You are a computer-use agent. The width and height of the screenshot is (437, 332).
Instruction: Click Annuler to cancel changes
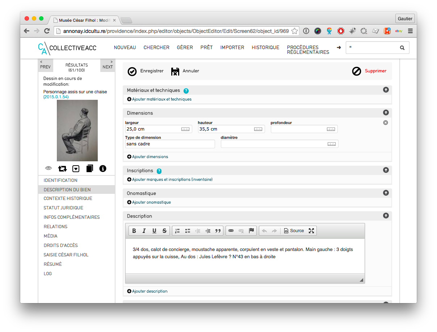pos(185,71)
